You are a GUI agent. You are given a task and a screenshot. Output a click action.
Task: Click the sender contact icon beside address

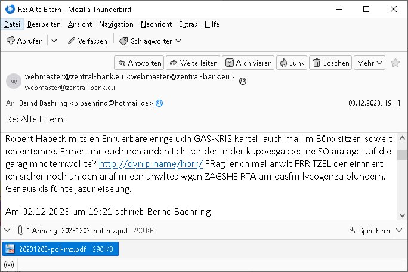coord(243,81)
